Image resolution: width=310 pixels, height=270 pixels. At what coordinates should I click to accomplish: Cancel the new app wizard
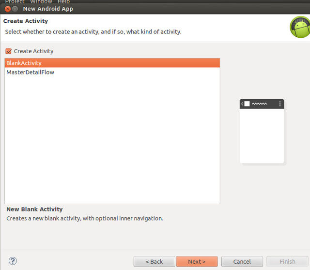coord(242,261)
